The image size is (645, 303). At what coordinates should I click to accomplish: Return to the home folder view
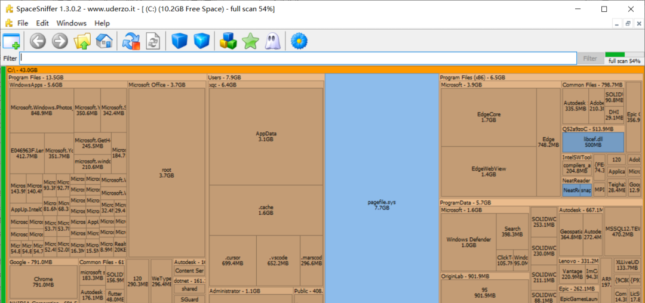pos(104,41)
